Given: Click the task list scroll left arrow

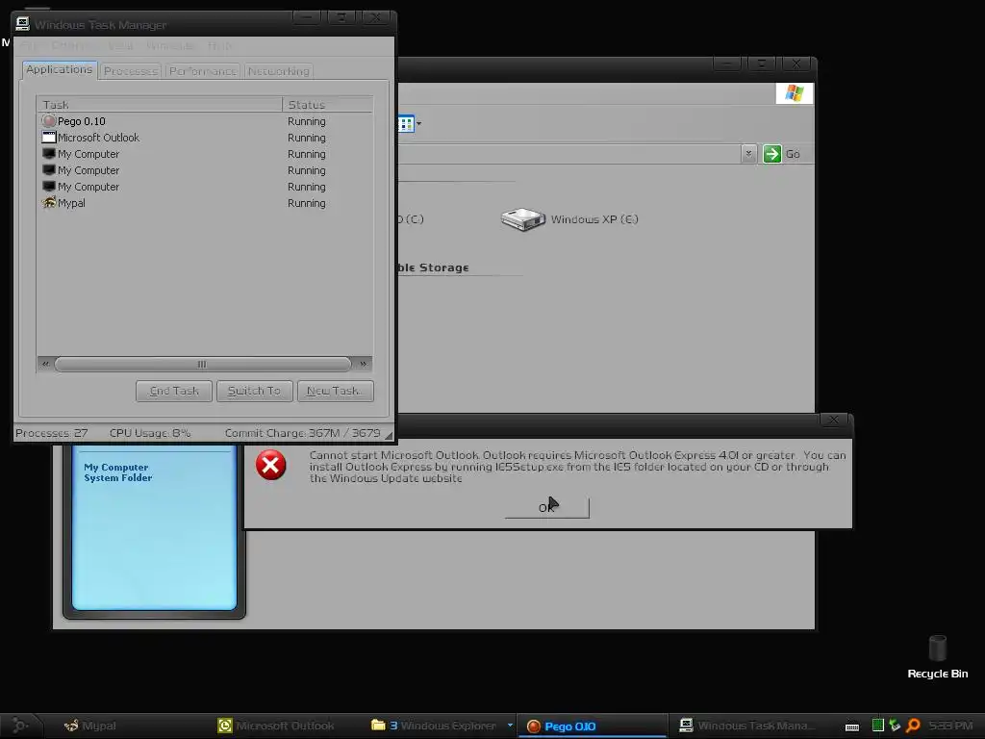Looking at the screenshot, I should point(45,364).
